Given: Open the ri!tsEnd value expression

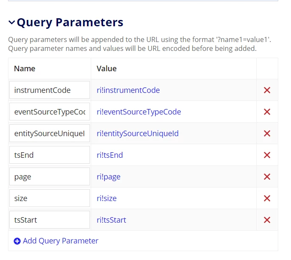Looking at the screenshot, I should click(110, 155).
